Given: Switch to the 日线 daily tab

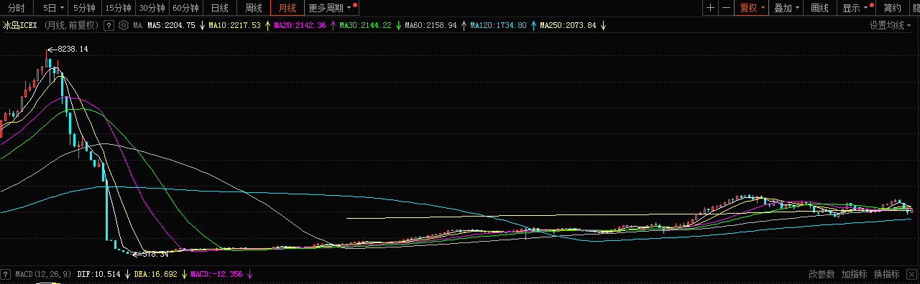Looking at the screenshot, I should point(219,8).
